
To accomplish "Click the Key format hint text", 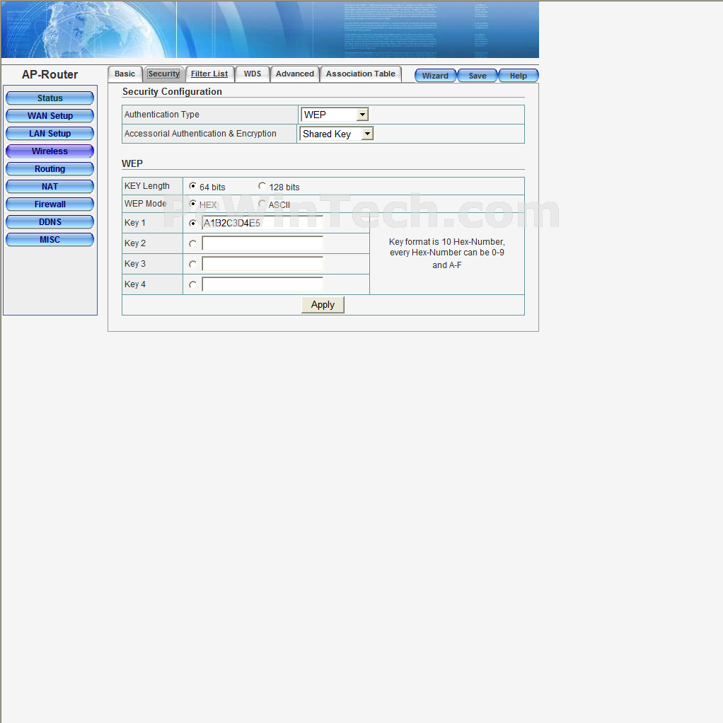I will tap(447, 253).
